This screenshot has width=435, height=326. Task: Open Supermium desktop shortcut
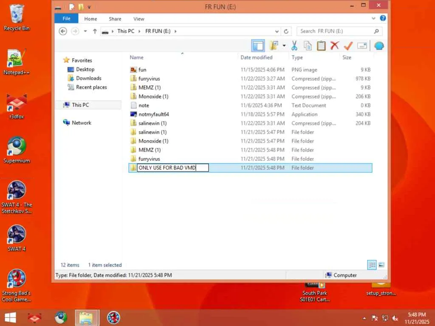point(17,150)
